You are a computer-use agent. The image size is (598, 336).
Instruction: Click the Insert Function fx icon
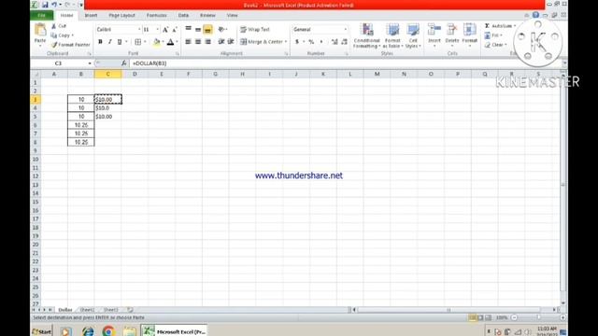pyautogui.click(x=124, y=63)
